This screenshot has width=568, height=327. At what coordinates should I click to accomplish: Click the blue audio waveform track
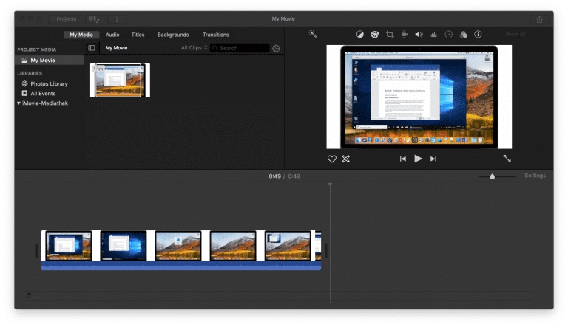click(x=181, y=266)
